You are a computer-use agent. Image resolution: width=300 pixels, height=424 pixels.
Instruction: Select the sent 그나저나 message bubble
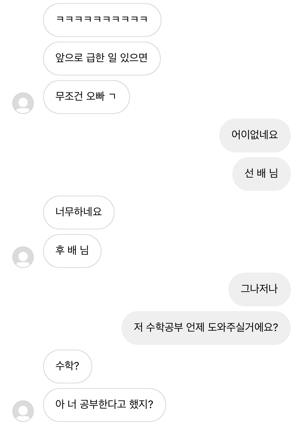259,289
